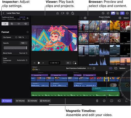This screenshot has width=131, height=118.
Task: Toggle picture-in-picture viewer icon
Action: click(74, 63)
